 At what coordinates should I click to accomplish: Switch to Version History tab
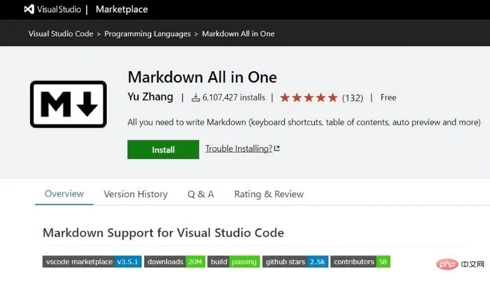[x=136, y=194]
